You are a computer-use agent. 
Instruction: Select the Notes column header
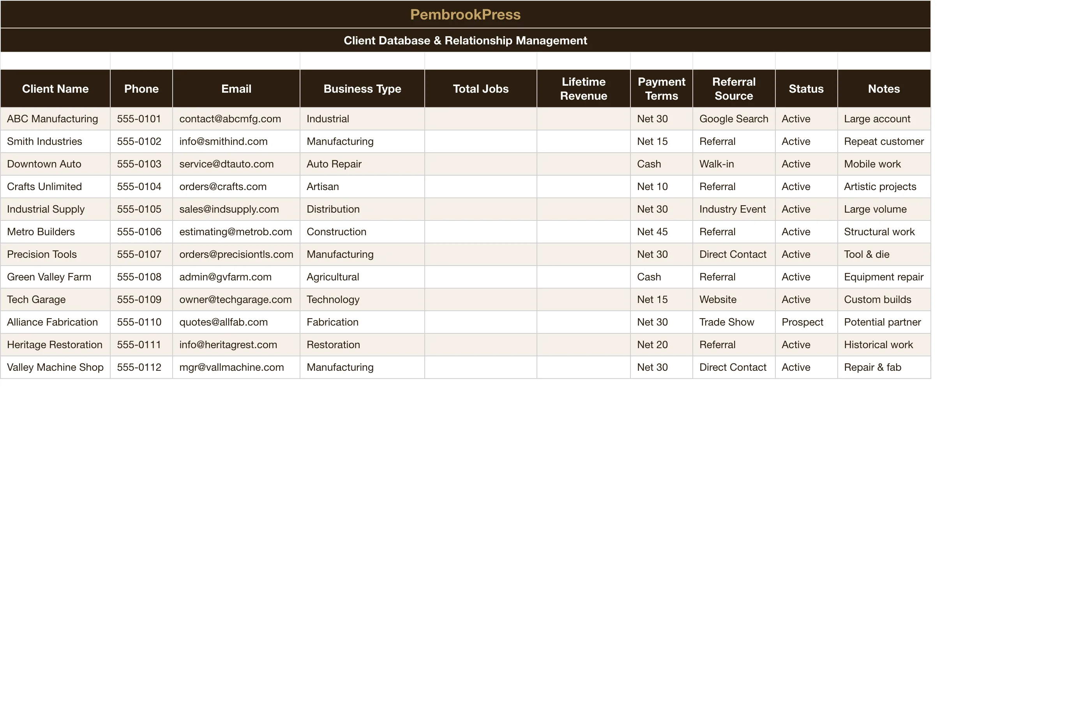click(884, 89)
